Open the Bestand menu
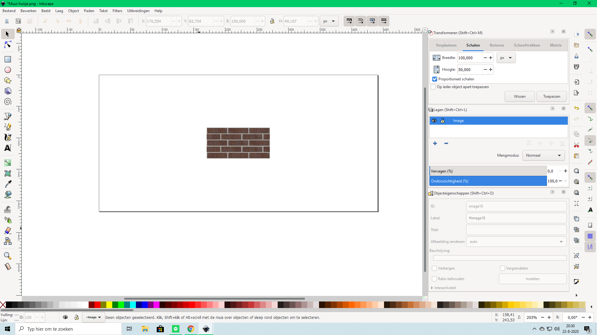 tap(9, 11)
